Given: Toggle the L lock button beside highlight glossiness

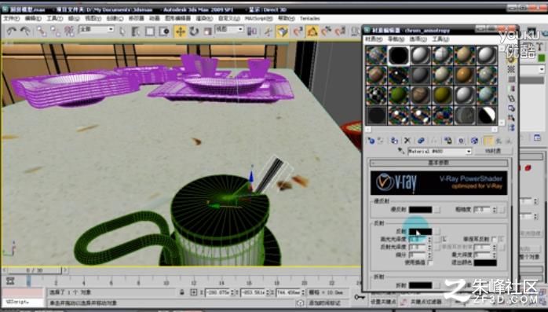Looking at the screenshot, I should coord(444,240).
